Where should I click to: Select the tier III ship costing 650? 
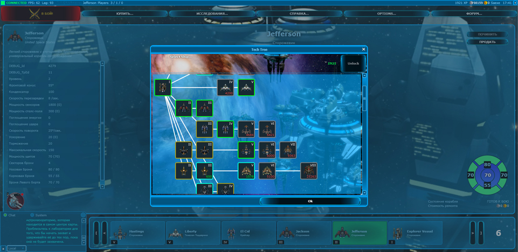tap(204, 171)
